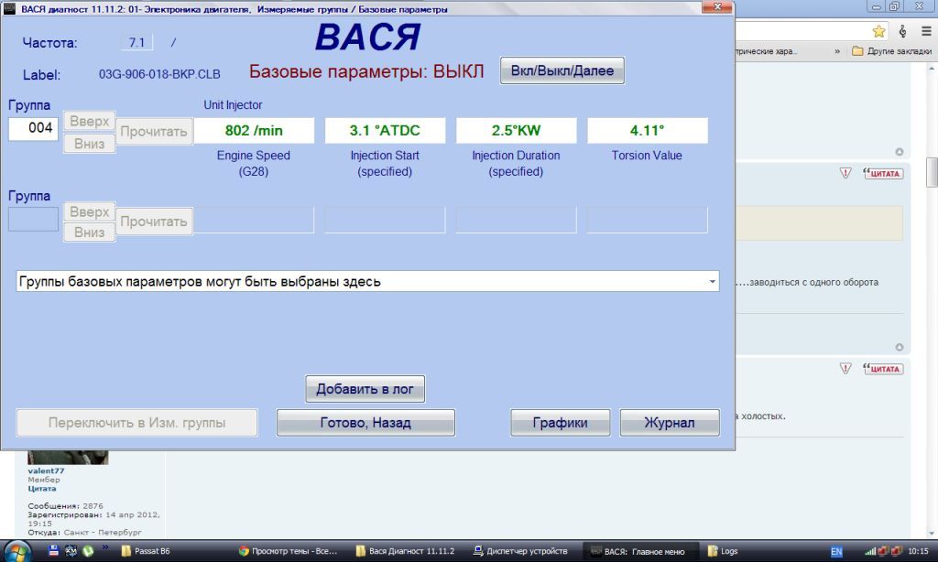The image size is (938, 562).
Task: Click 'Добавить в лог' button
Action: 365,389
